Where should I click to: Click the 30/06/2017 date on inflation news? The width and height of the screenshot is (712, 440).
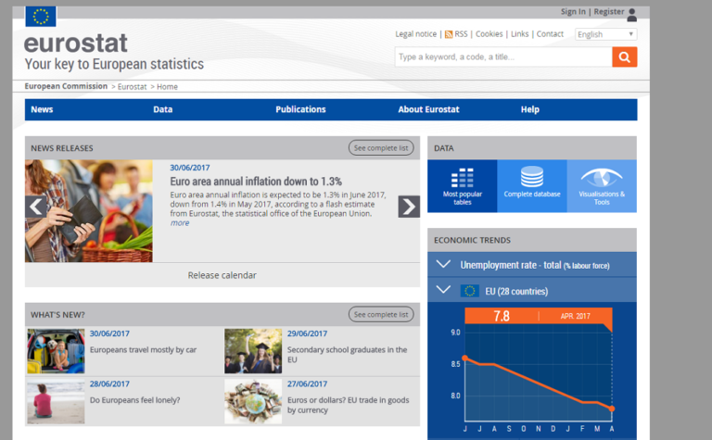point(190,168)
